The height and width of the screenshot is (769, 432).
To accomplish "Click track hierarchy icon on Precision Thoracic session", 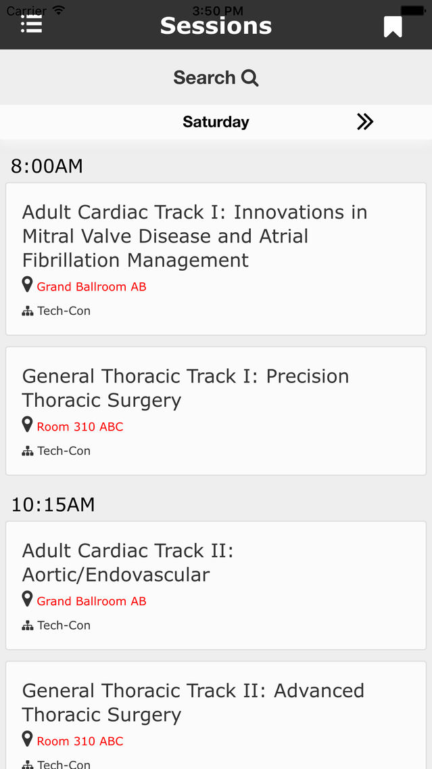I will point(28,451).
